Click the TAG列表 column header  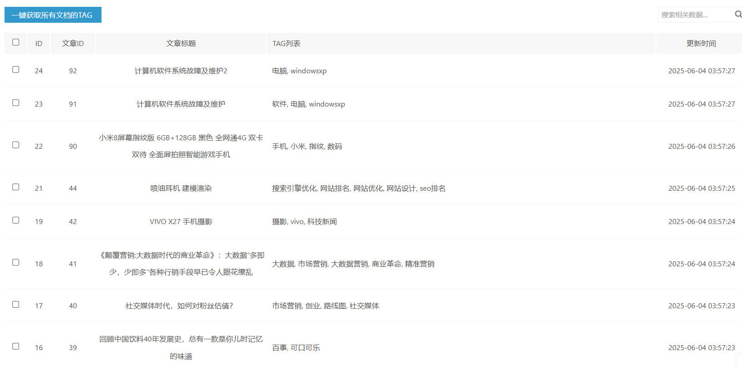coord(461,43)
